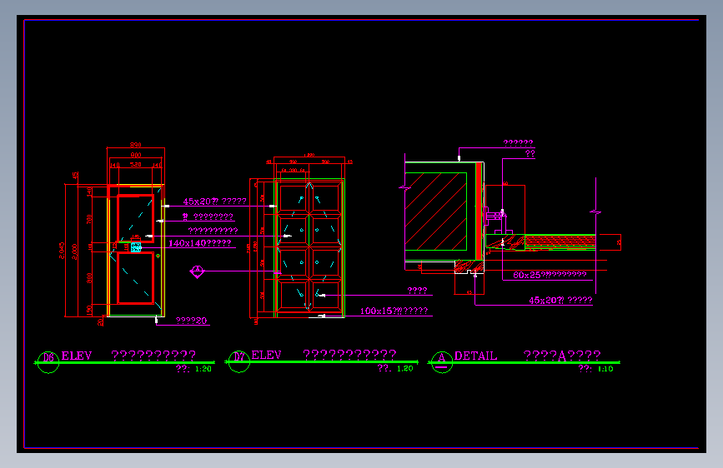Click the 2,045 overall height dimension
This screenshot has width=723, height=468.
pos(62,251)
